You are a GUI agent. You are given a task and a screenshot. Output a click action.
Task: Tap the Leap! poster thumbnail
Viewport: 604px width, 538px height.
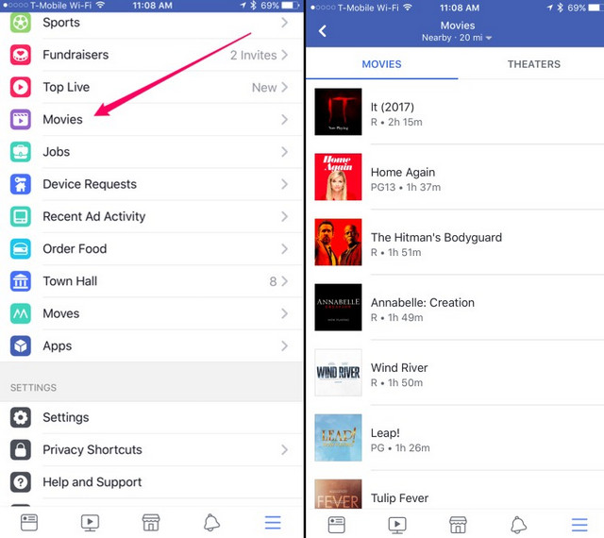pyautogui.click(x=338, y=438)
